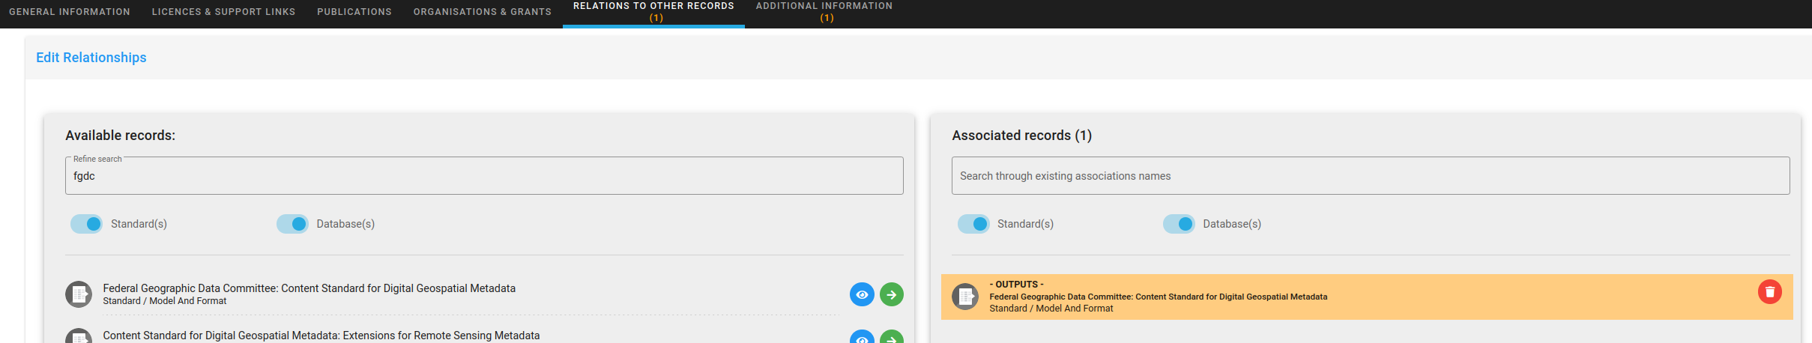Toggle Database(s) filter in Available records
The image size is (1812, 343).
pyautogui.click(x=292, y=224)
